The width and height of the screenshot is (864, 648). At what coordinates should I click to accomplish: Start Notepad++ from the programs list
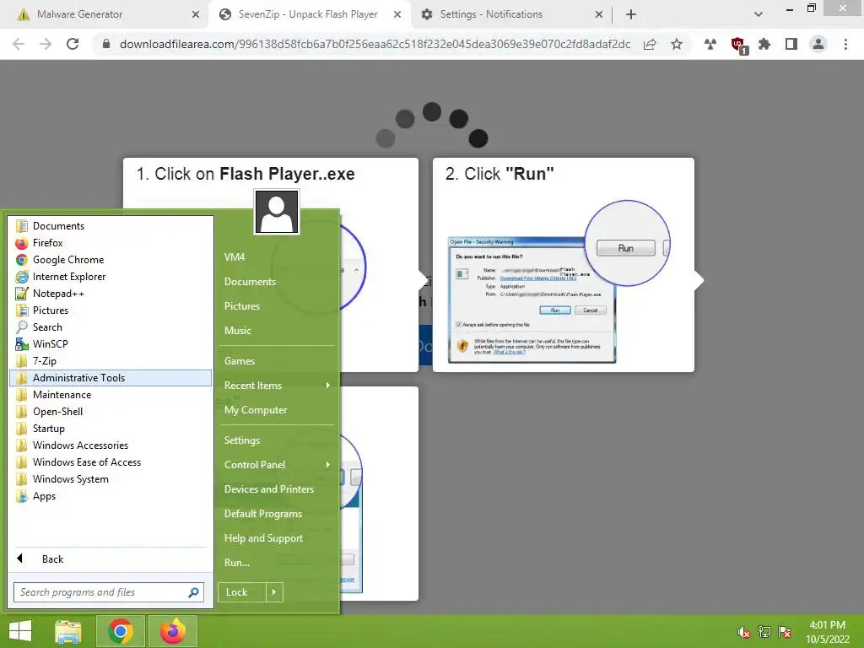tap(111, 294)
